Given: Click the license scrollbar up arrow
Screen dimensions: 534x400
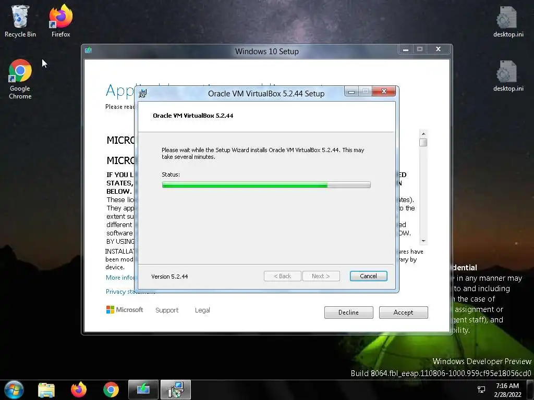Looking at the screenshot, I should [x=423, y=134].
